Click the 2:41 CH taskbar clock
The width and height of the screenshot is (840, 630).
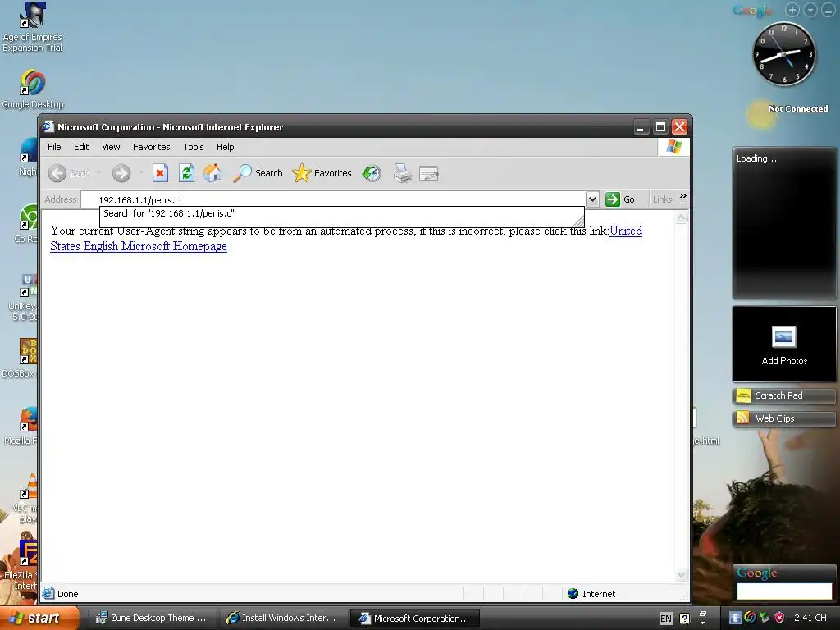[810, 618]
